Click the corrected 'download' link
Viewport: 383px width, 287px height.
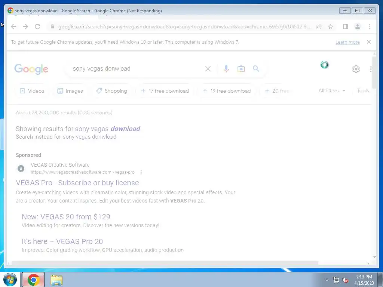click(x=125, y=129)
